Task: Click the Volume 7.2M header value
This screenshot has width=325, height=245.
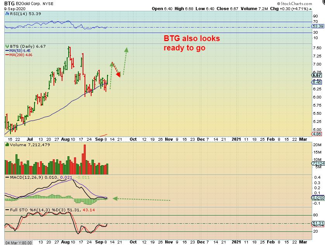Action: coord(254,9)
